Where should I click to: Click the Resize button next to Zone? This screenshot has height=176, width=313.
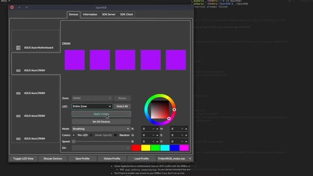[122, 98]
